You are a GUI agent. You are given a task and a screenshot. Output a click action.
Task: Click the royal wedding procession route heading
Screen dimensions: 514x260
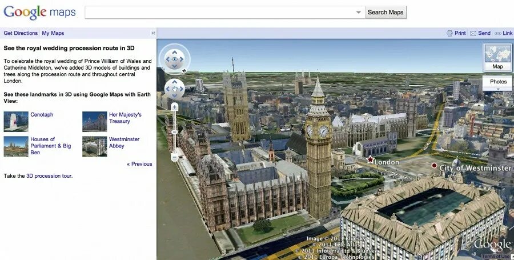[69, 48]
